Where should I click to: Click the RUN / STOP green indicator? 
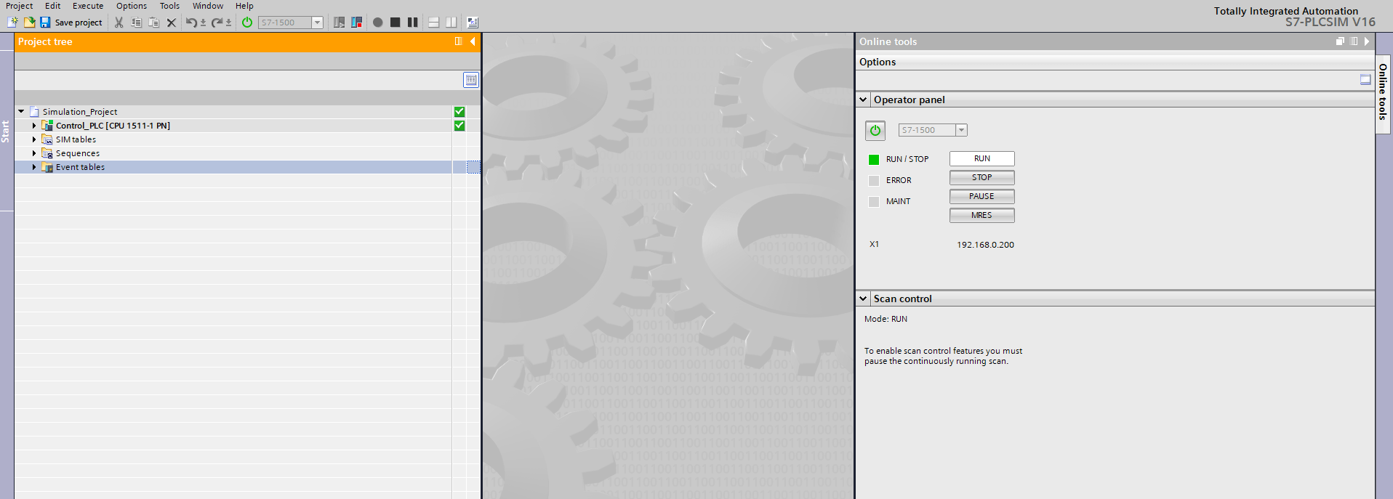874,160
